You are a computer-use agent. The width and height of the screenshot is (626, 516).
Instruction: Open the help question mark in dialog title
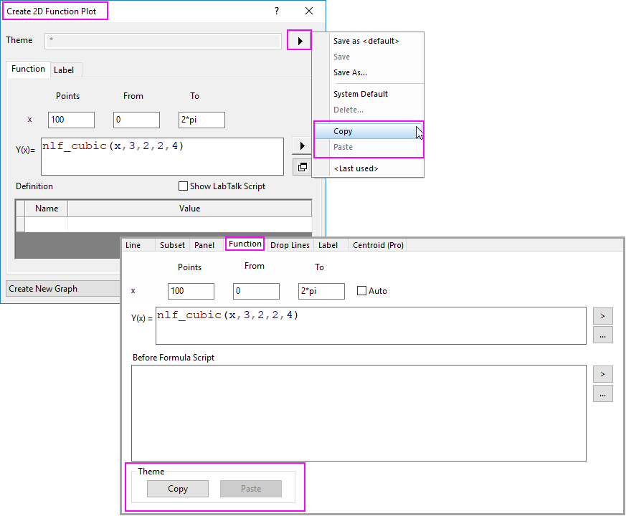(277, 11)
